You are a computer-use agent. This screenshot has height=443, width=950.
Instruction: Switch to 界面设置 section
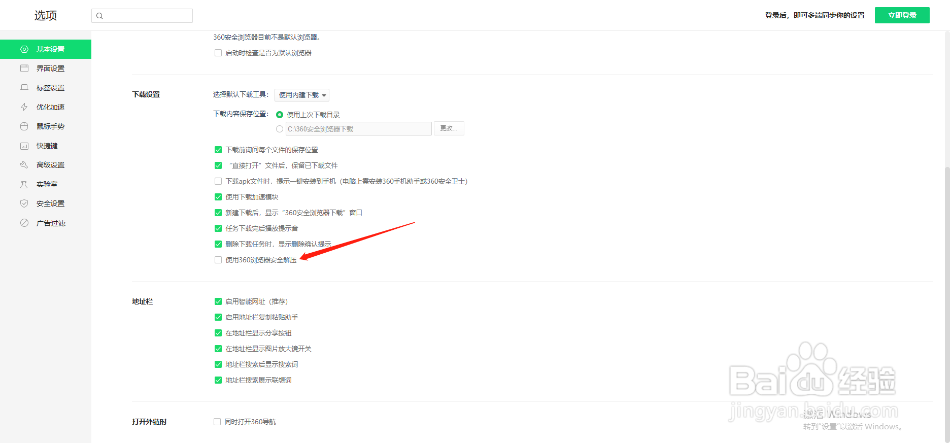(46, 69)
